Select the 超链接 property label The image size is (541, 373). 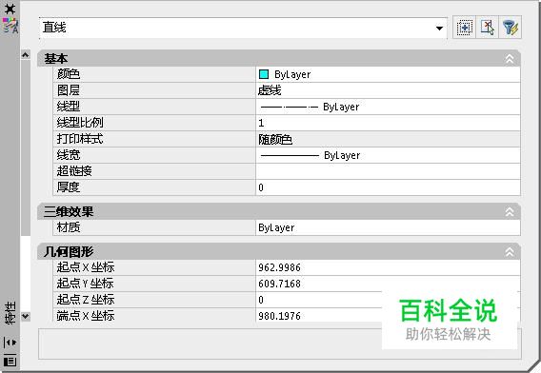(x=74, y=171)
